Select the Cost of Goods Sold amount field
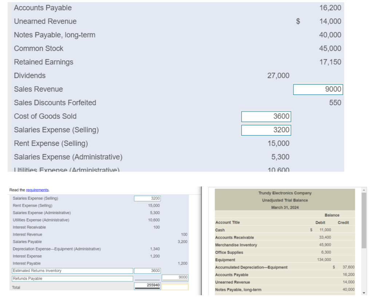Screen dimensions: 379x301 click(x=265, y=116)
